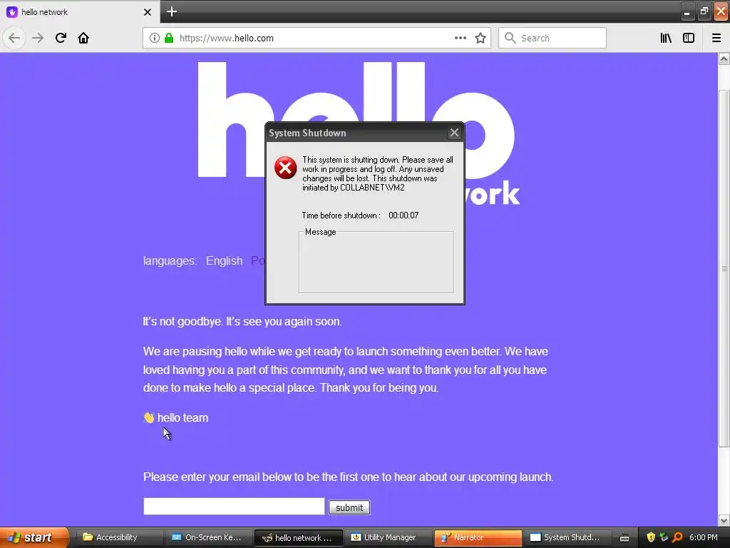Screen dimensions: 730x548
Task: Focus the Search box in toolbar
Action: point(552,38)
